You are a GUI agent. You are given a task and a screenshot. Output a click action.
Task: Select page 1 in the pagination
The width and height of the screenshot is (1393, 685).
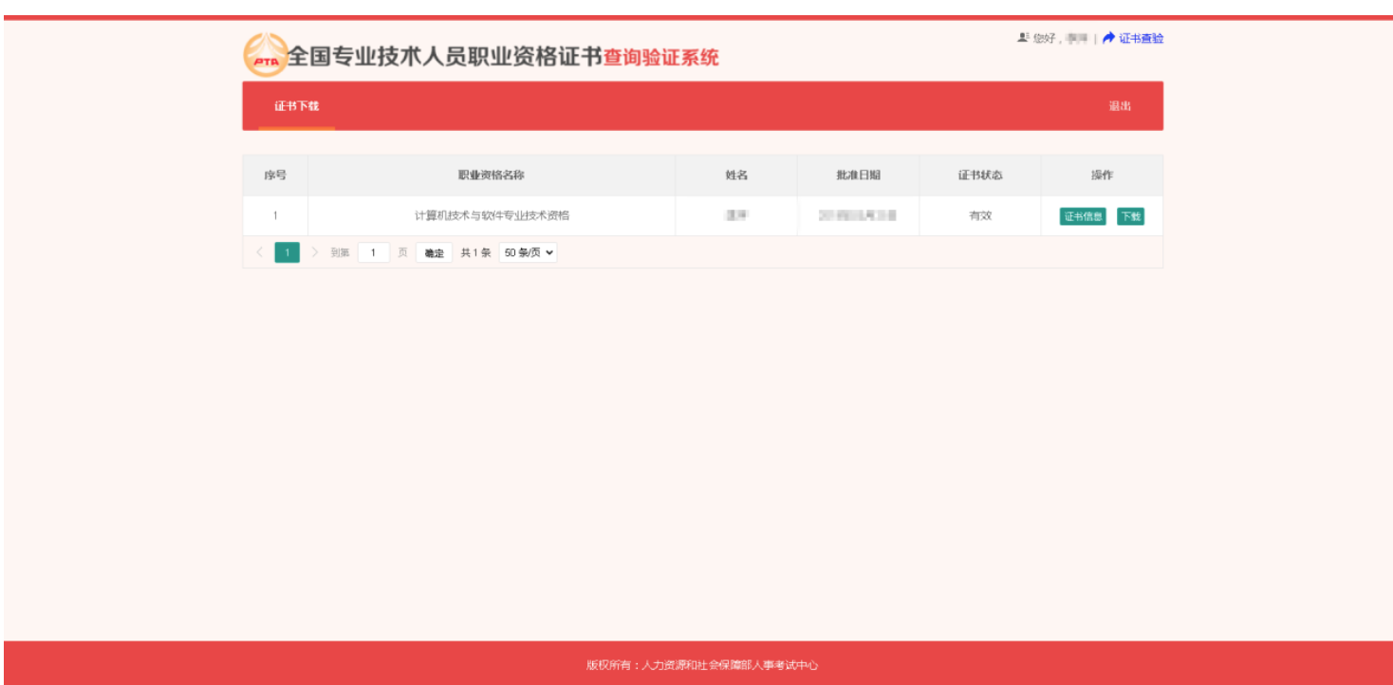point(287,252)
